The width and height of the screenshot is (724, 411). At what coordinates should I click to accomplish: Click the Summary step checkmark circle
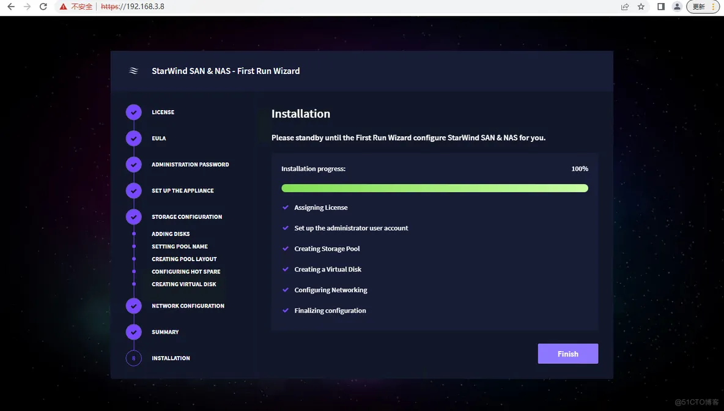[133, 332]
